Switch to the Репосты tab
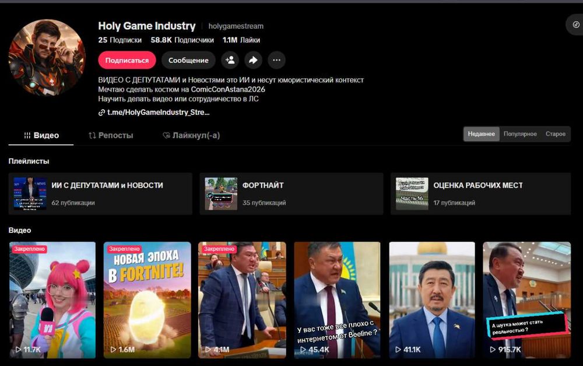This screenshot has height=366, width=583. (x=111, y=135)
